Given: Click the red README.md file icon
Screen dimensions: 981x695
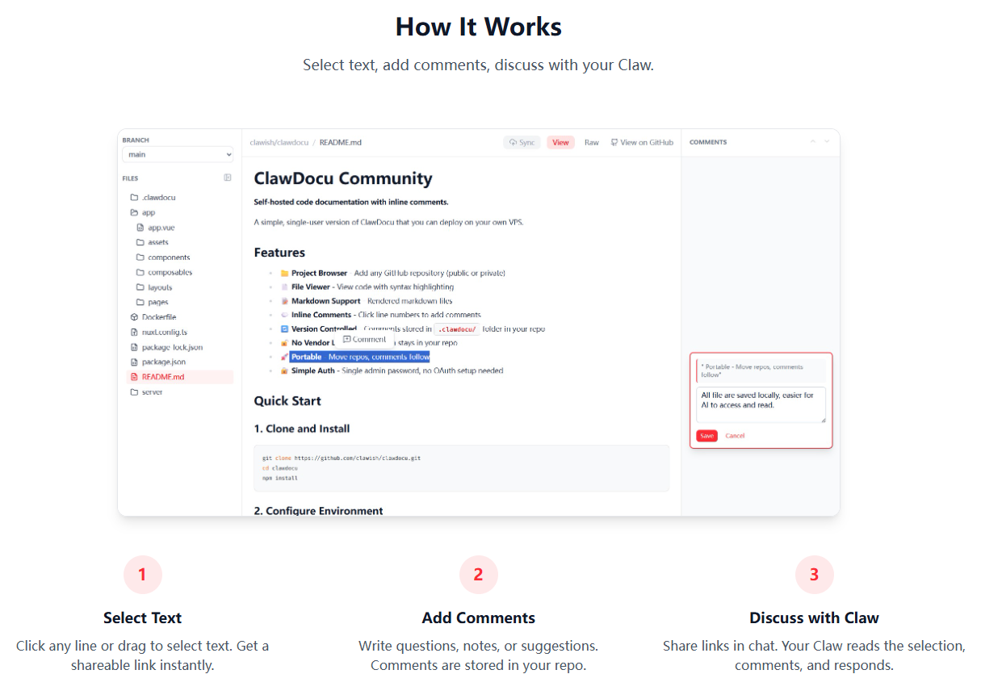Looking at the screenshot, I should pos(134,377).
